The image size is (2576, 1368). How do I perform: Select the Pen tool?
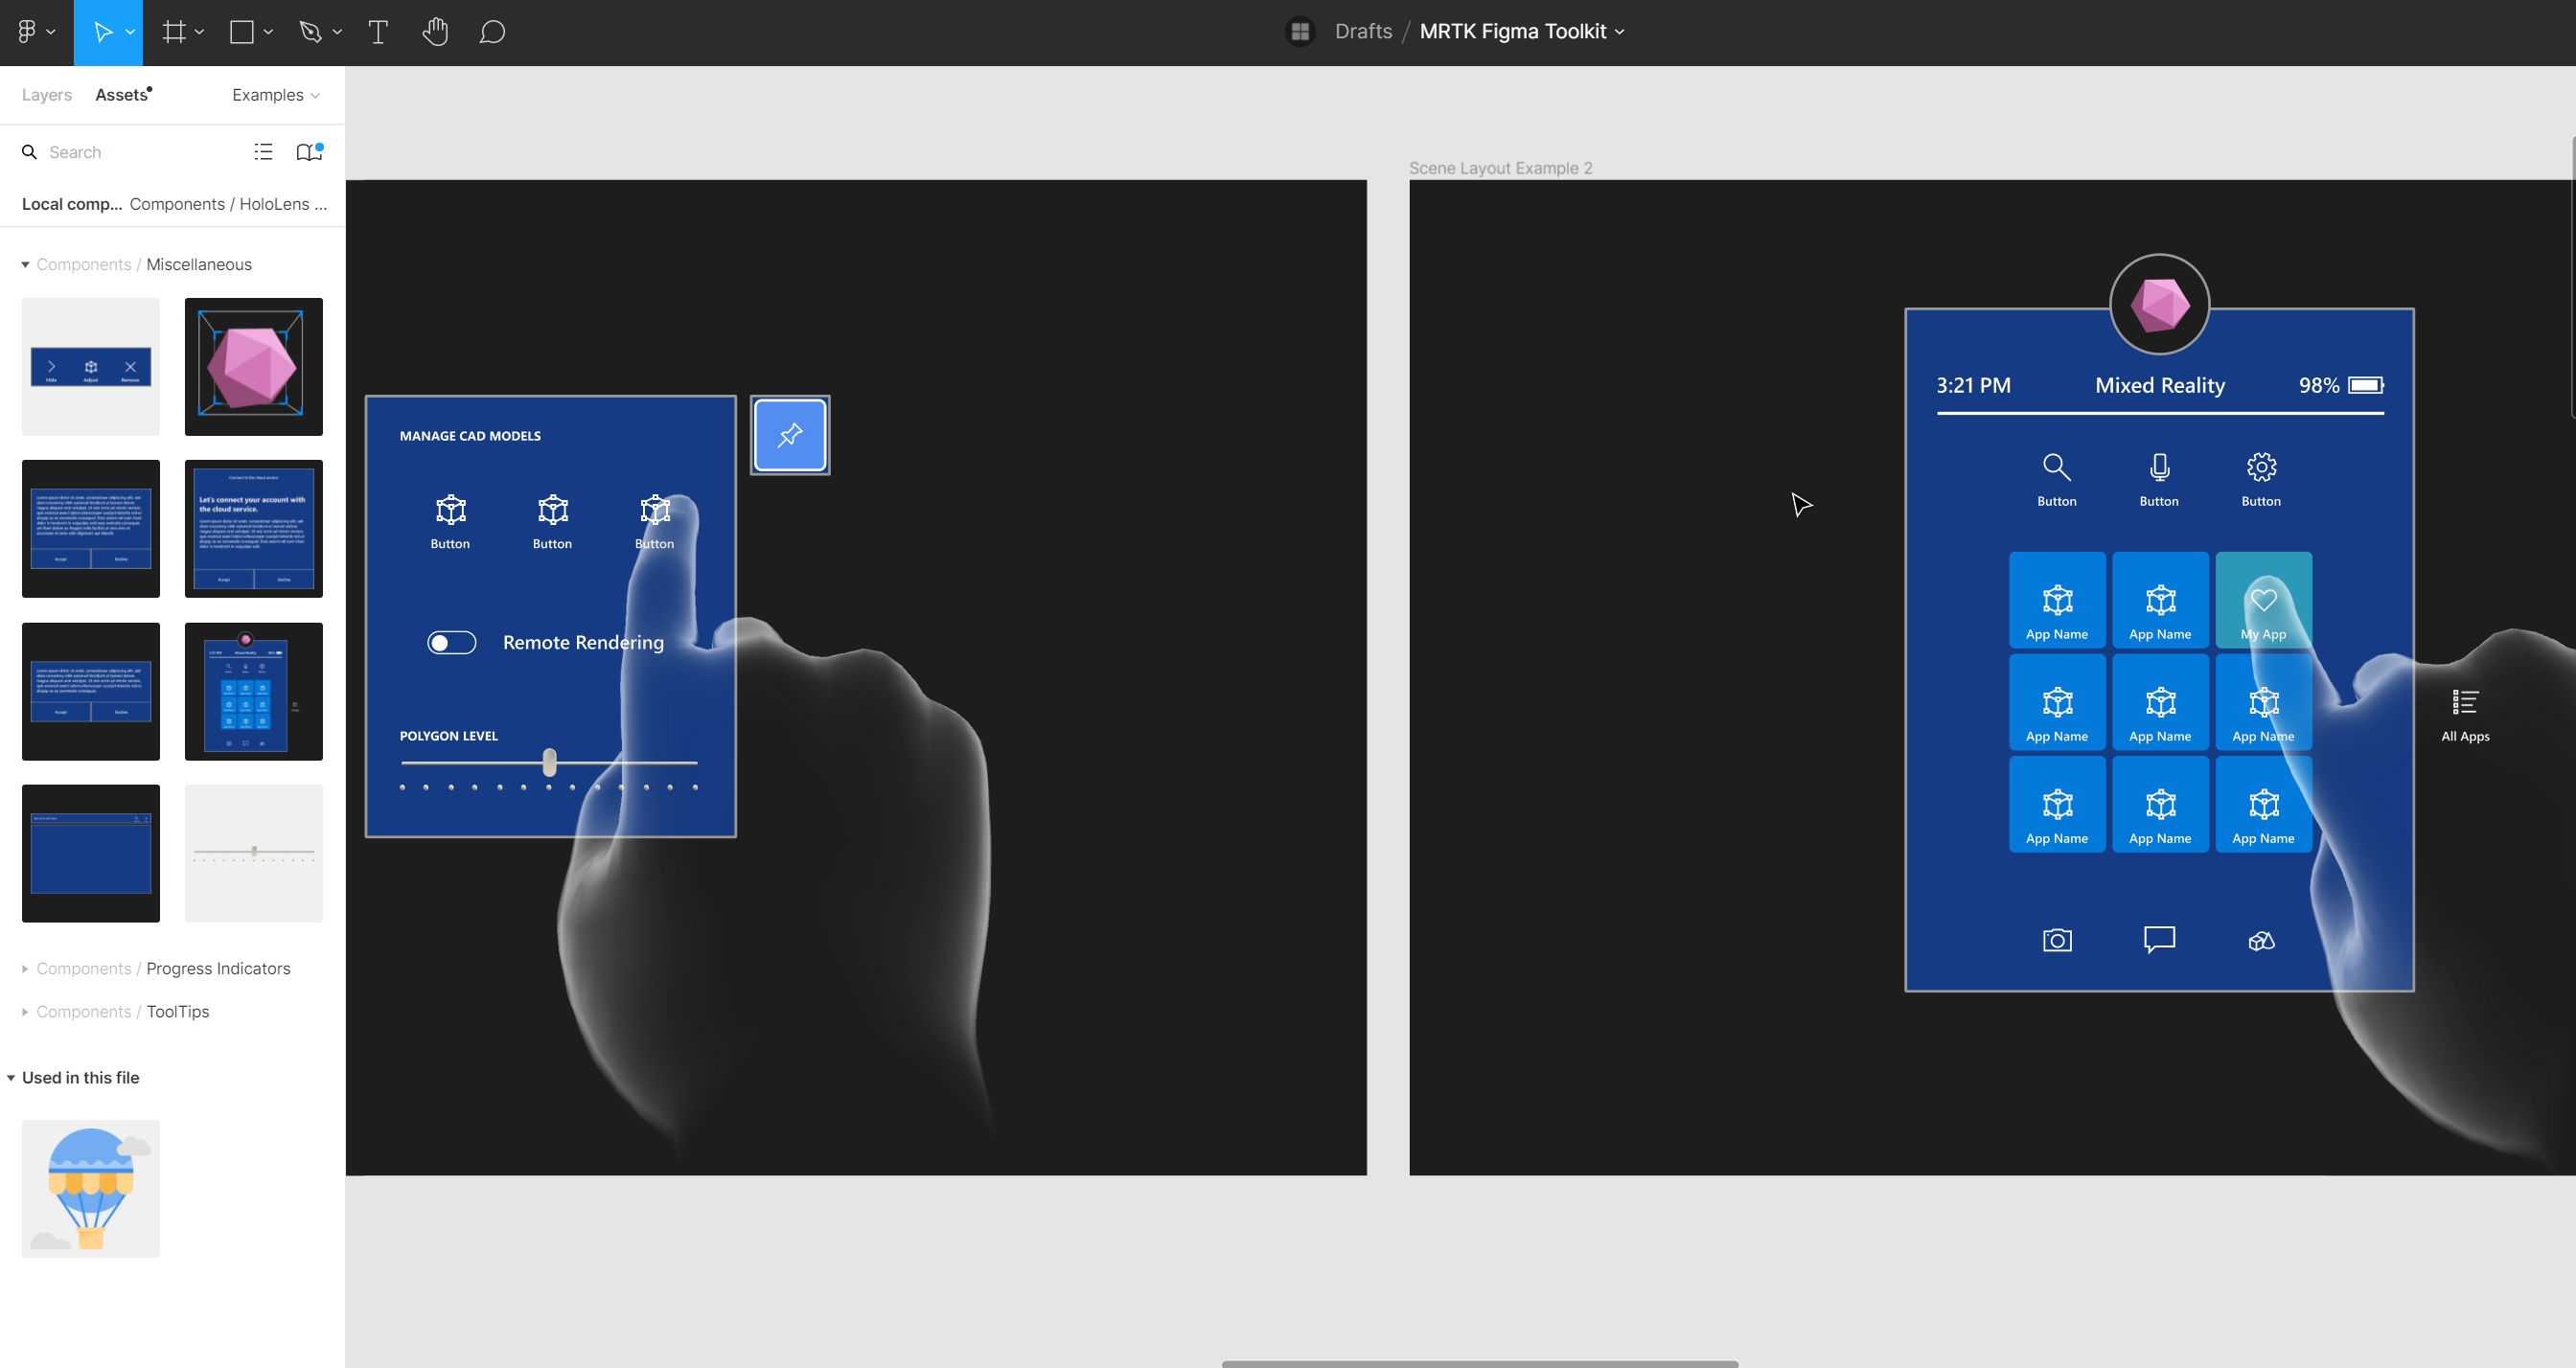click(x=310, y=31)
